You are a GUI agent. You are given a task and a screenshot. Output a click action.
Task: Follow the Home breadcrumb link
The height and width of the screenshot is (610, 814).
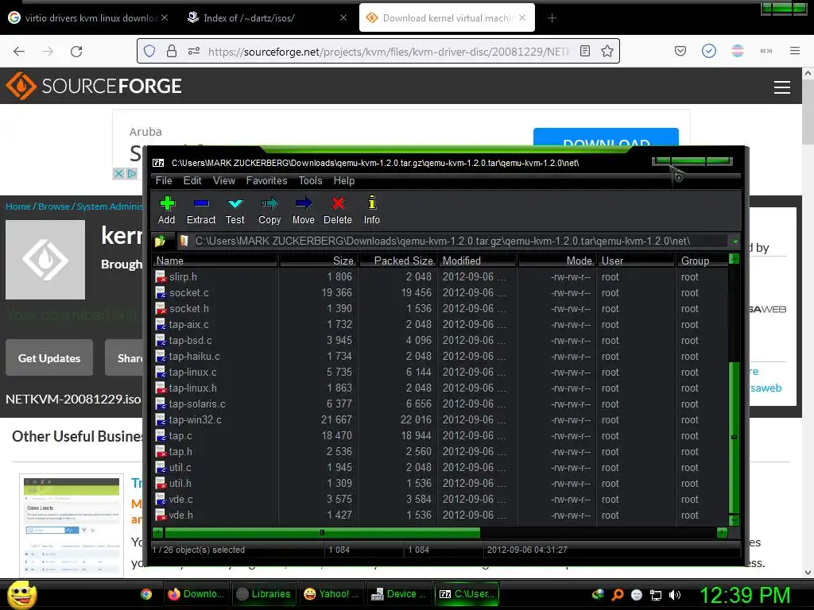click(18, 207)
